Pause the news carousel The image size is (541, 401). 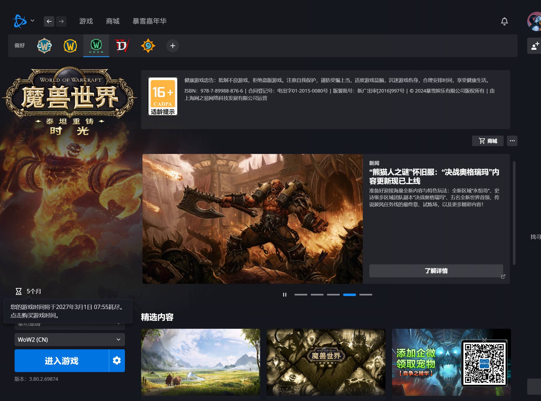284,295
